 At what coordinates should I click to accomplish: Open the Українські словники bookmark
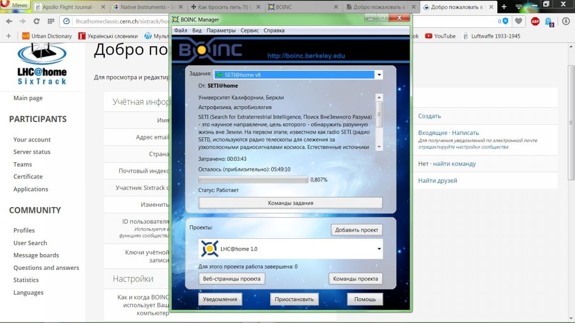tap(108, 36)
